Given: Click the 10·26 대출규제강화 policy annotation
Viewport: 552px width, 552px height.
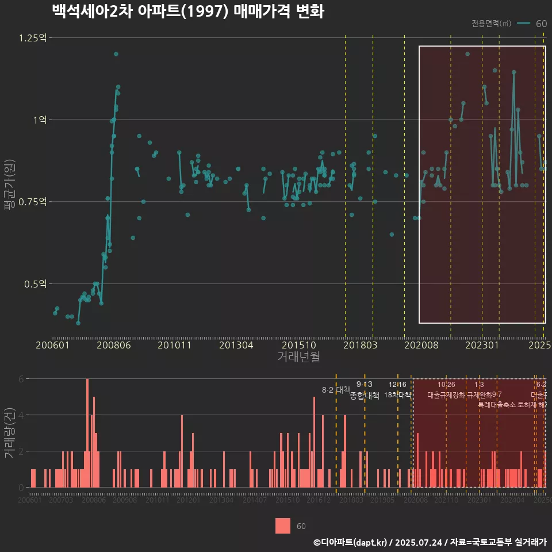Looking at the screenshot, I should point(446,390).
